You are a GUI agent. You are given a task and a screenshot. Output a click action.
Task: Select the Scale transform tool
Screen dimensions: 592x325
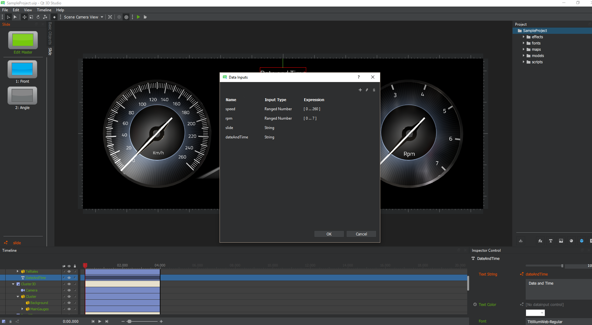31,17
